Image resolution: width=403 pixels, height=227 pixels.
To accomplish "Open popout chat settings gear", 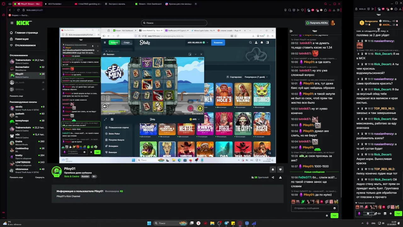I will pos(391,213).
